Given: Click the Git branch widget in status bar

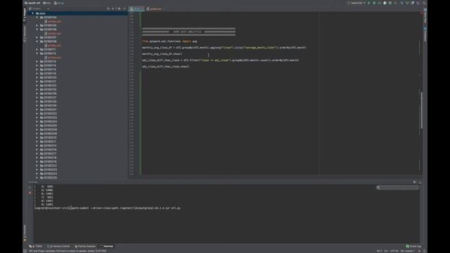Looking at the screenshot, I should click(408, 251).
